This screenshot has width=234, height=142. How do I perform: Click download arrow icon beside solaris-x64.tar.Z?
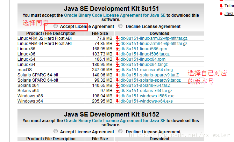[x=117, y=85]
